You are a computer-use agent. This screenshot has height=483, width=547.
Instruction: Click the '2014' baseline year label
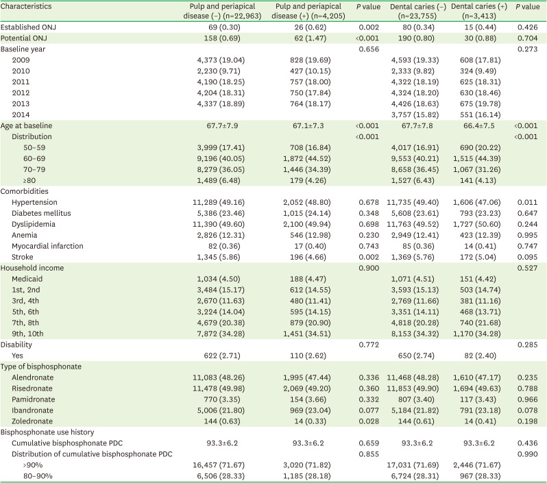21,114
